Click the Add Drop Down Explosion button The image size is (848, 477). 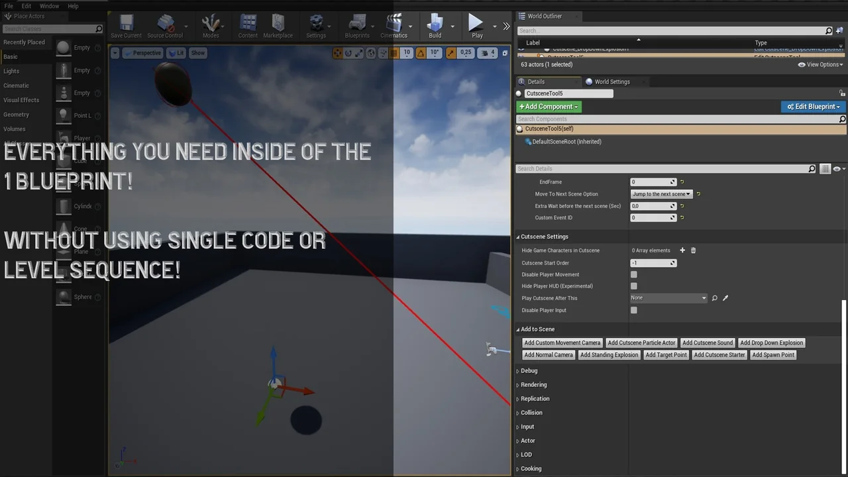pyautogui.click(x=771, y=343)
